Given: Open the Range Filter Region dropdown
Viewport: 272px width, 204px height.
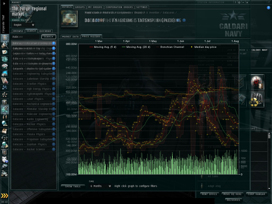Looking at the screenshot, I should point(24,25).
